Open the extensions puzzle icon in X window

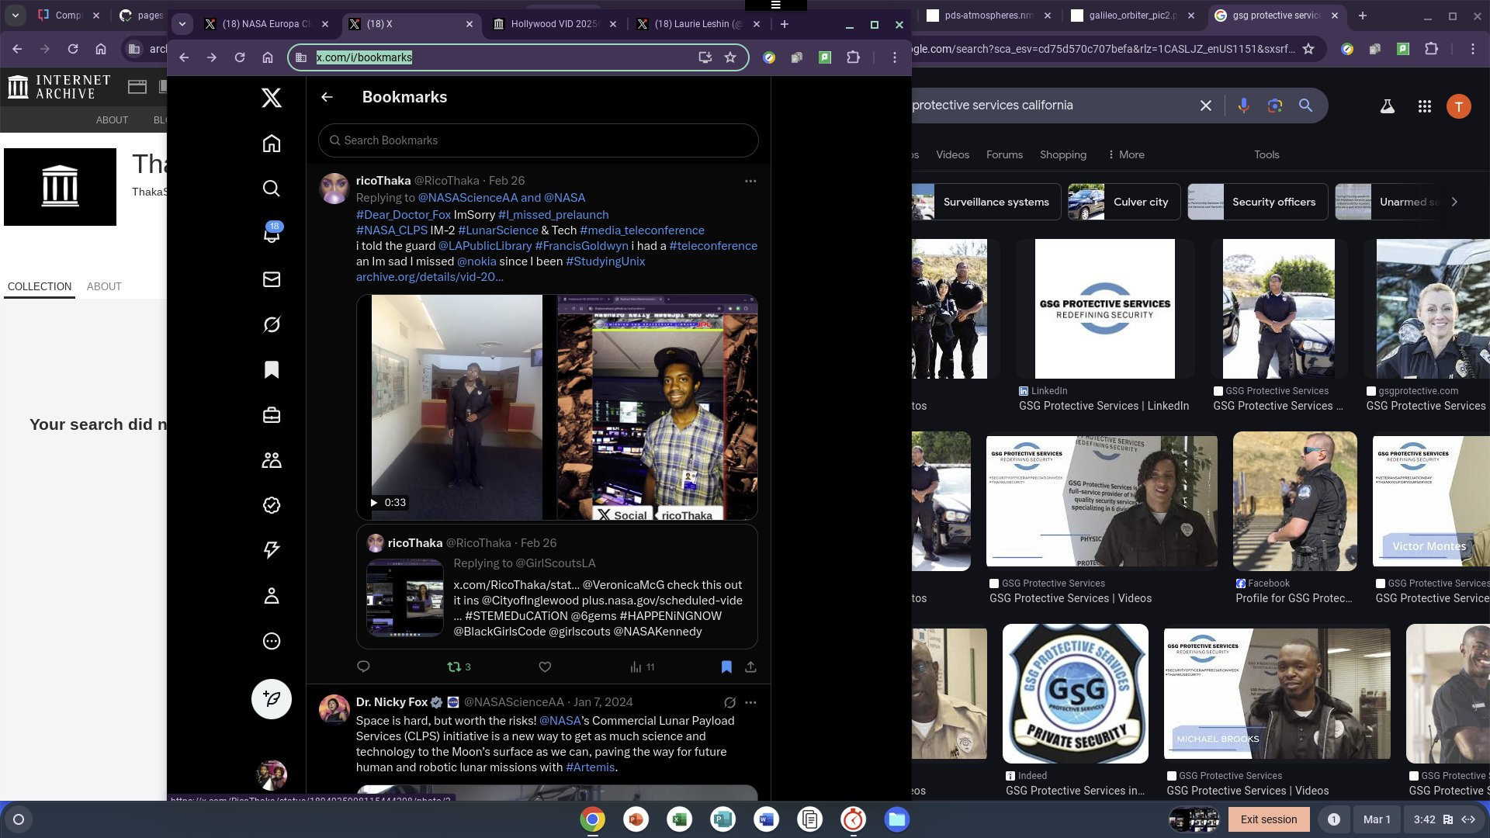[x=853, y=57]
